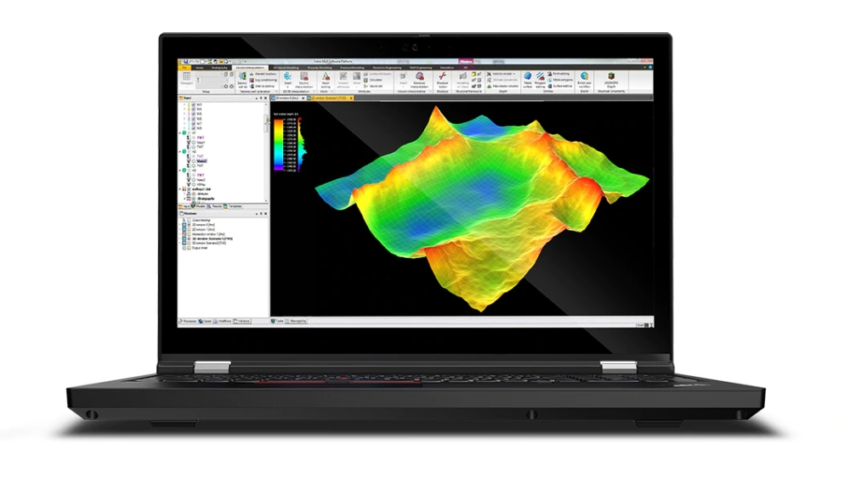Click the Undo arrow in quick access toolbar

click(190, 62)
